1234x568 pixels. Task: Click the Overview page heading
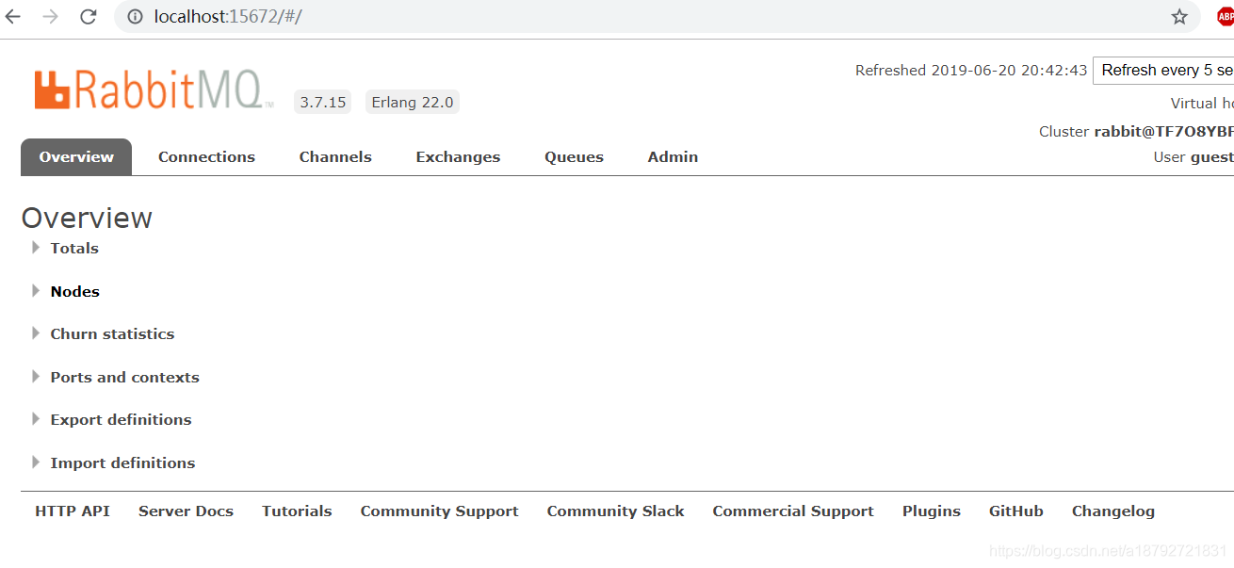tap(87, 218)
